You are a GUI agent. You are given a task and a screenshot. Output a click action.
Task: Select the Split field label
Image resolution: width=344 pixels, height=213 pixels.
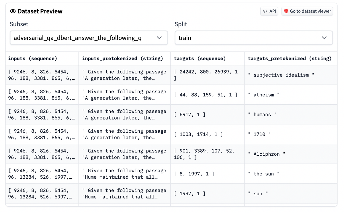click(181, 24)
